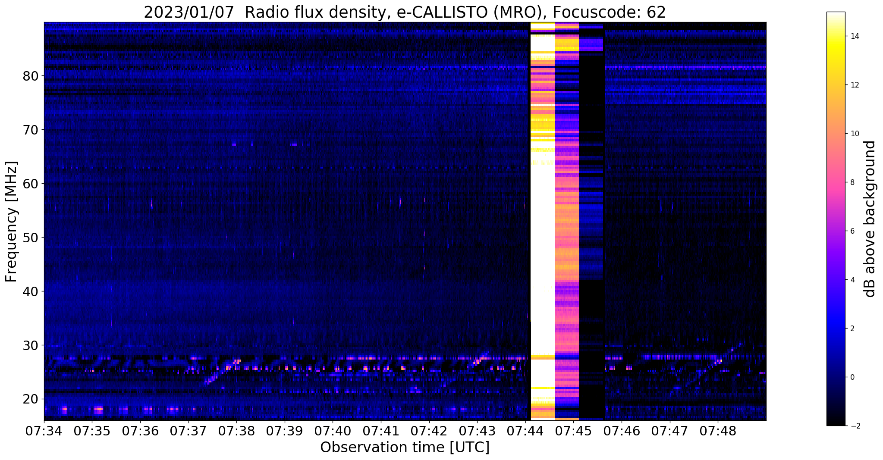Click the 50 MHz frequency tick label
883x460 pixels.
30,237
